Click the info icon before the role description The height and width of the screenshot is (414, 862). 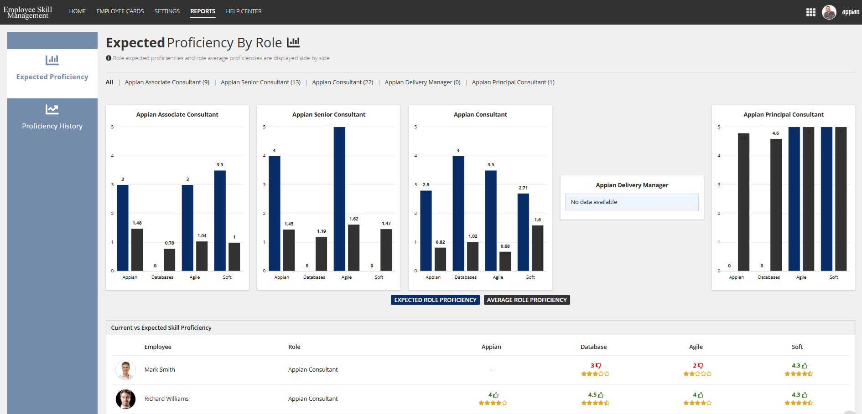(x=109, y=58)
